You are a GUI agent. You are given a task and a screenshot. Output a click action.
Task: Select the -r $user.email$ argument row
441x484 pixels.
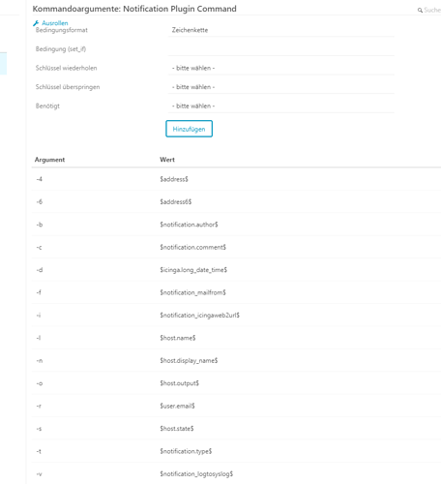coord(236,406)
